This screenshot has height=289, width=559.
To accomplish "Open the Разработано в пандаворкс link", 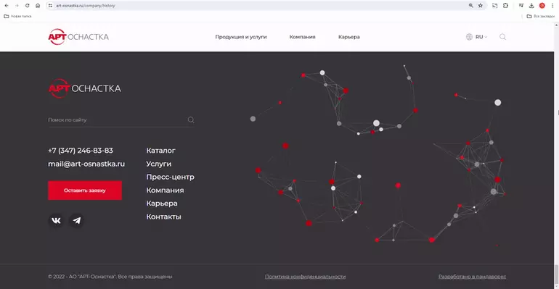I will [x=473, y=277].
